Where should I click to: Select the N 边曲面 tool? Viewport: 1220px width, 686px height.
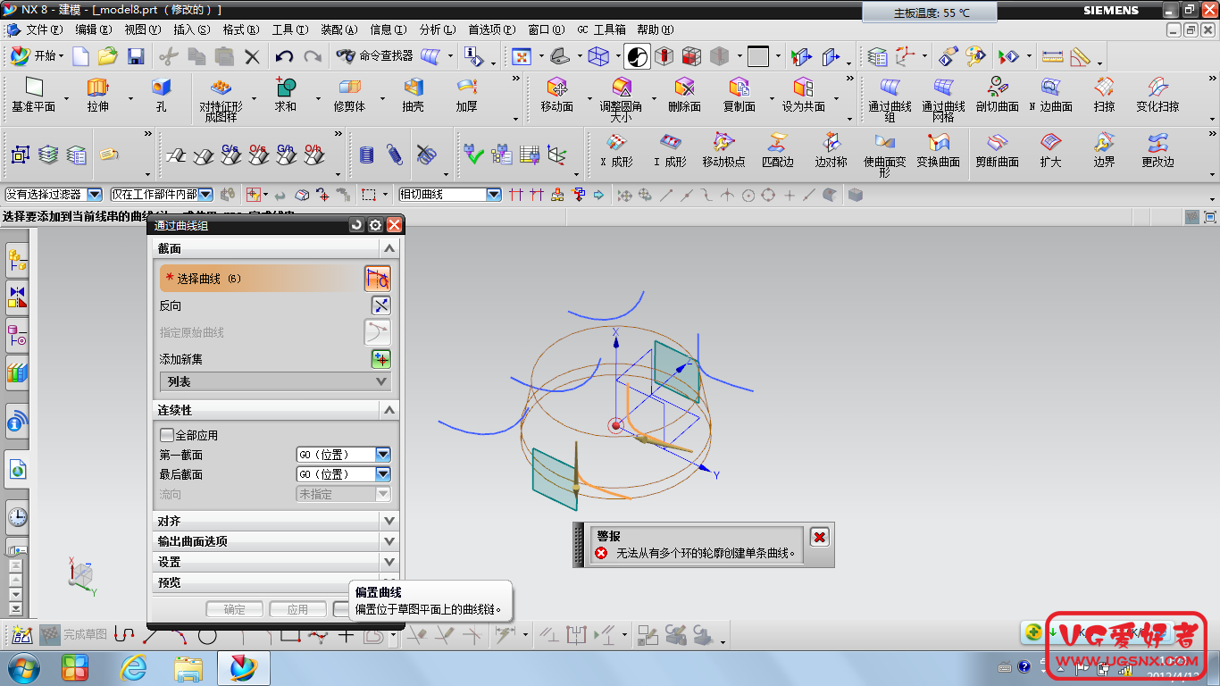1051,95
